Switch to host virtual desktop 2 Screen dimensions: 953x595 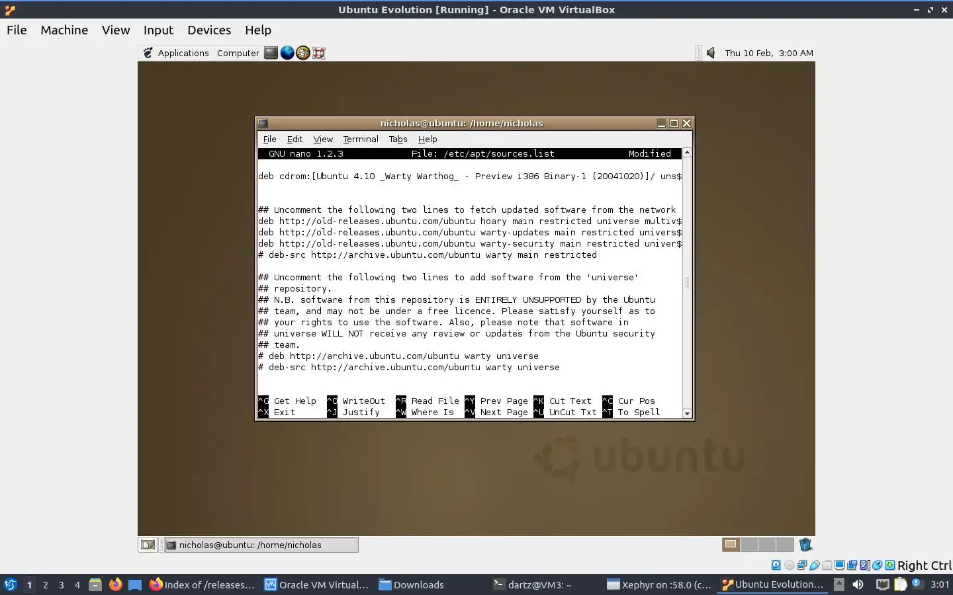[x=45, y=584]
